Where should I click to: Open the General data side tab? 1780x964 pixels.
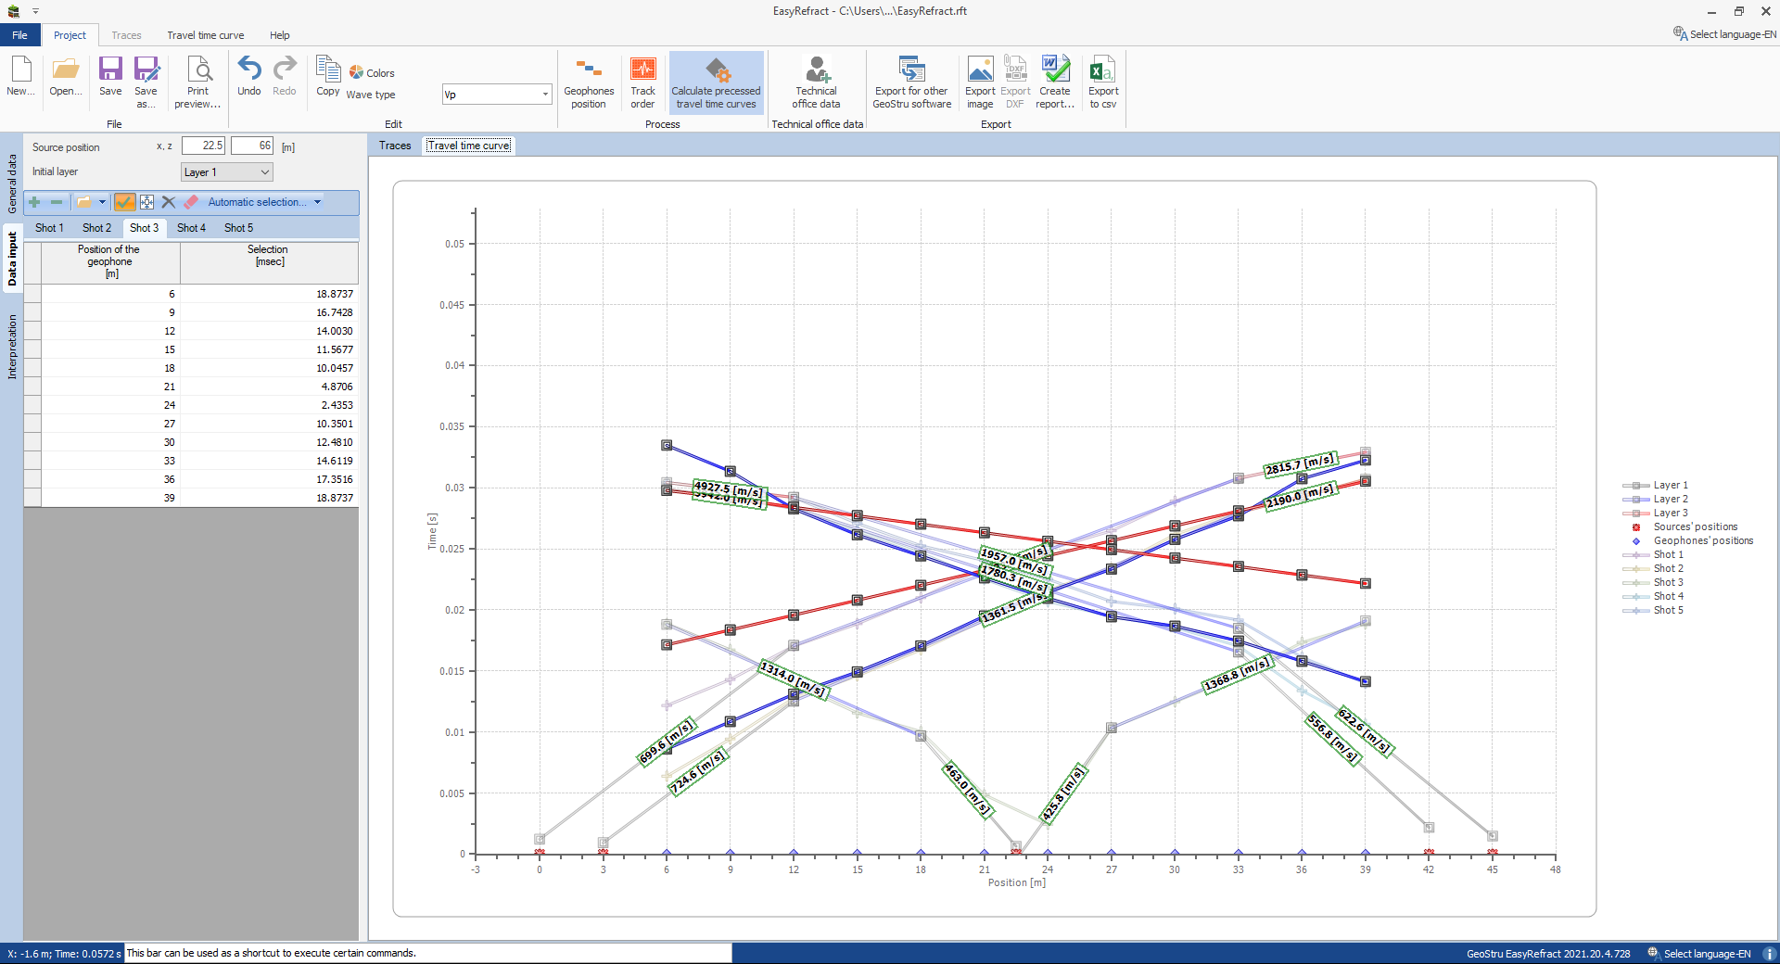[x=12, y=184]
